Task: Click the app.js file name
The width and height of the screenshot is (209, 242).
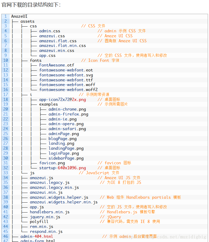Action: click(37, 207)
